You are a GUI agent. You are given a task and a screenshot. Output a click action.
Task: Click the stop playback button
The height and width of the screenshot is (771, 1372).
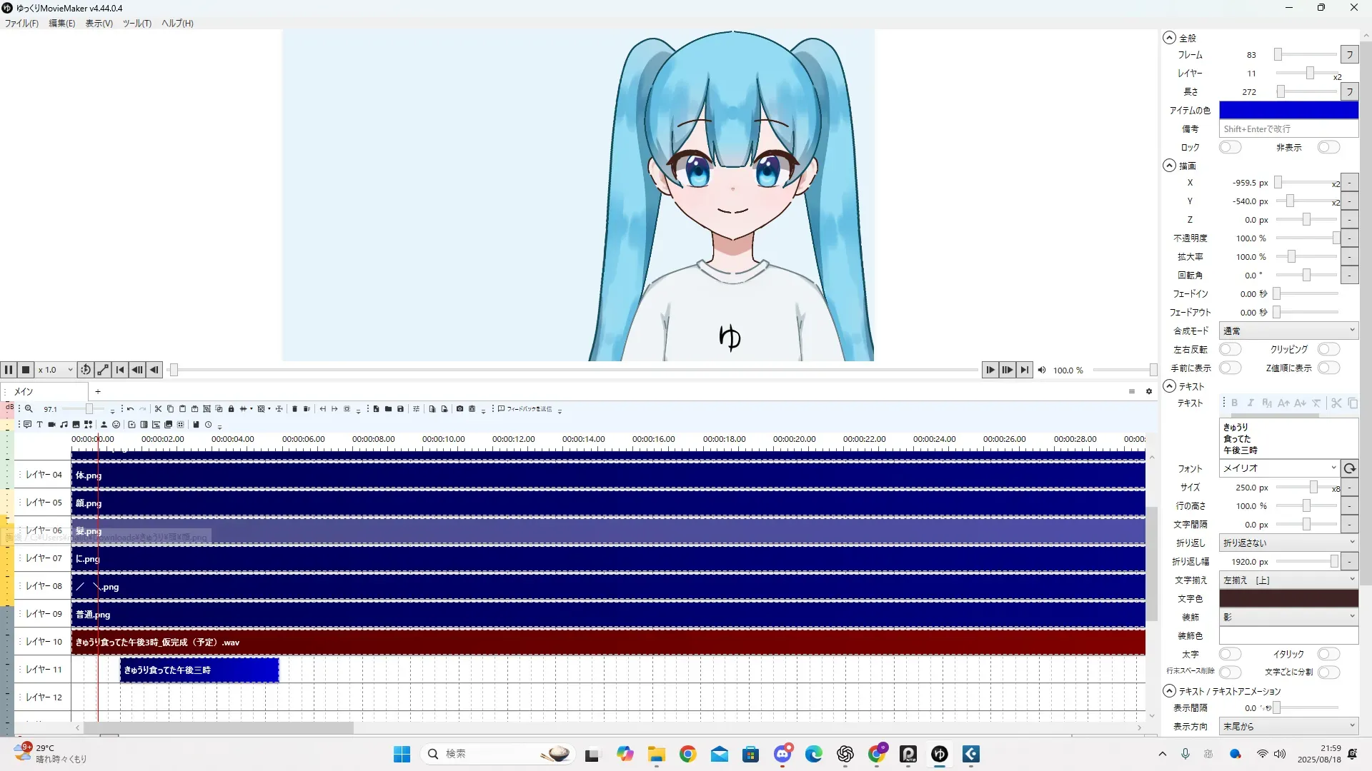point(26,370)
